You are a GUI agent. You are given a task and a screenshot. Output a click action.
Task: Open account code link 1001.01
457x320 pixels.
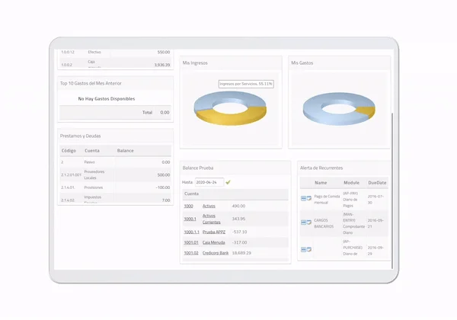pos(191,242)
